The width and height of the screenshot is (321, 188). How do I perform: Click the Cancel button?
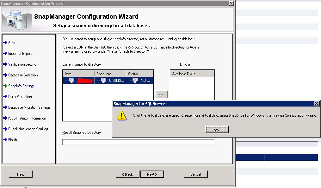(x=196, y=174)
